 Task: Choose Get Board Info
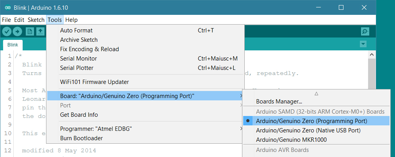(x=145, y=115)
